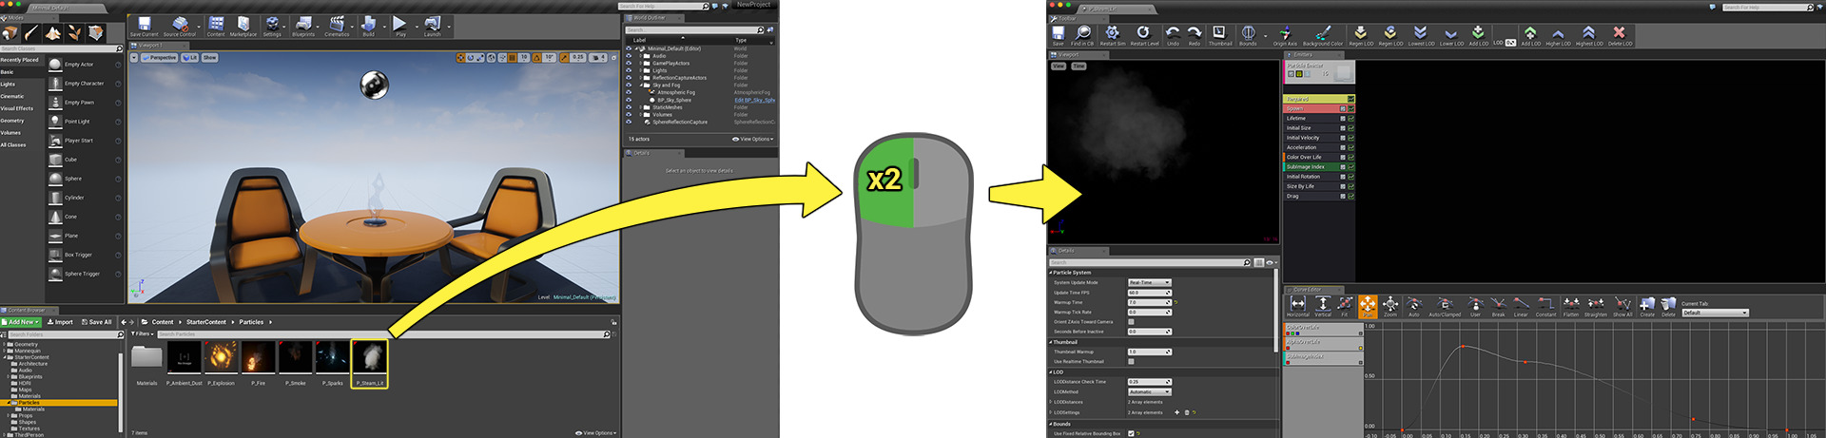Enable the Use Realtime Thumbnail checkbox
The width and height of the screenshot is (1826, 438).
pyautogui.click(x=1131, y=361)
